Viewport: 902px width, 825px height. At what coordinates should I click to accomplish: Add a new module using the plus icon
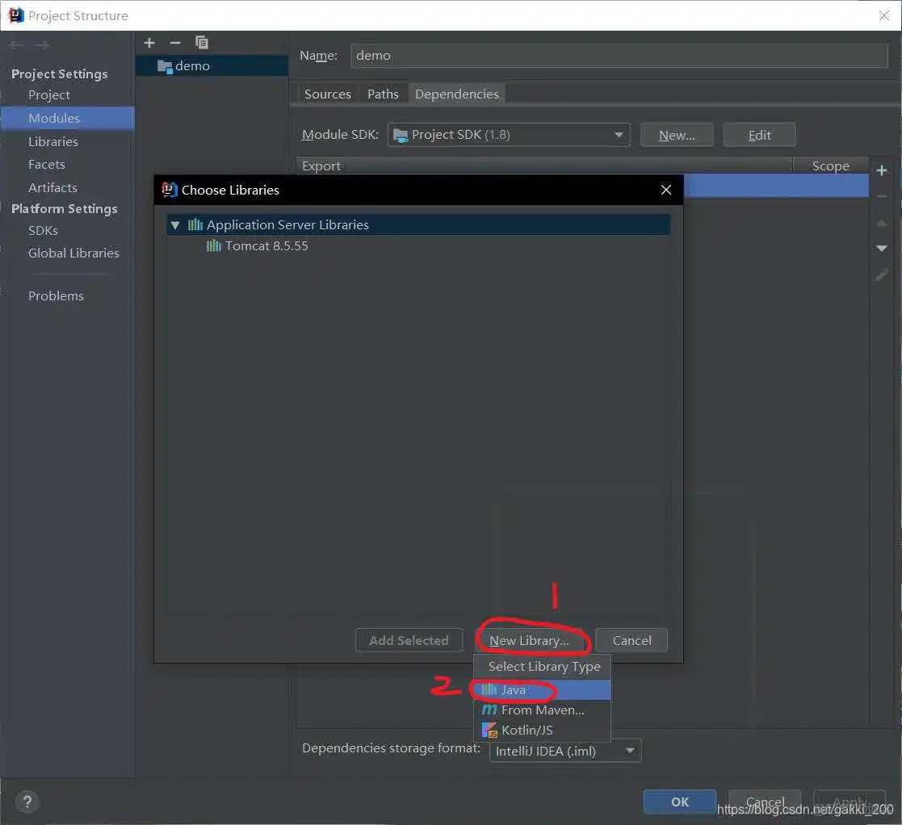[x=149, y=43]
